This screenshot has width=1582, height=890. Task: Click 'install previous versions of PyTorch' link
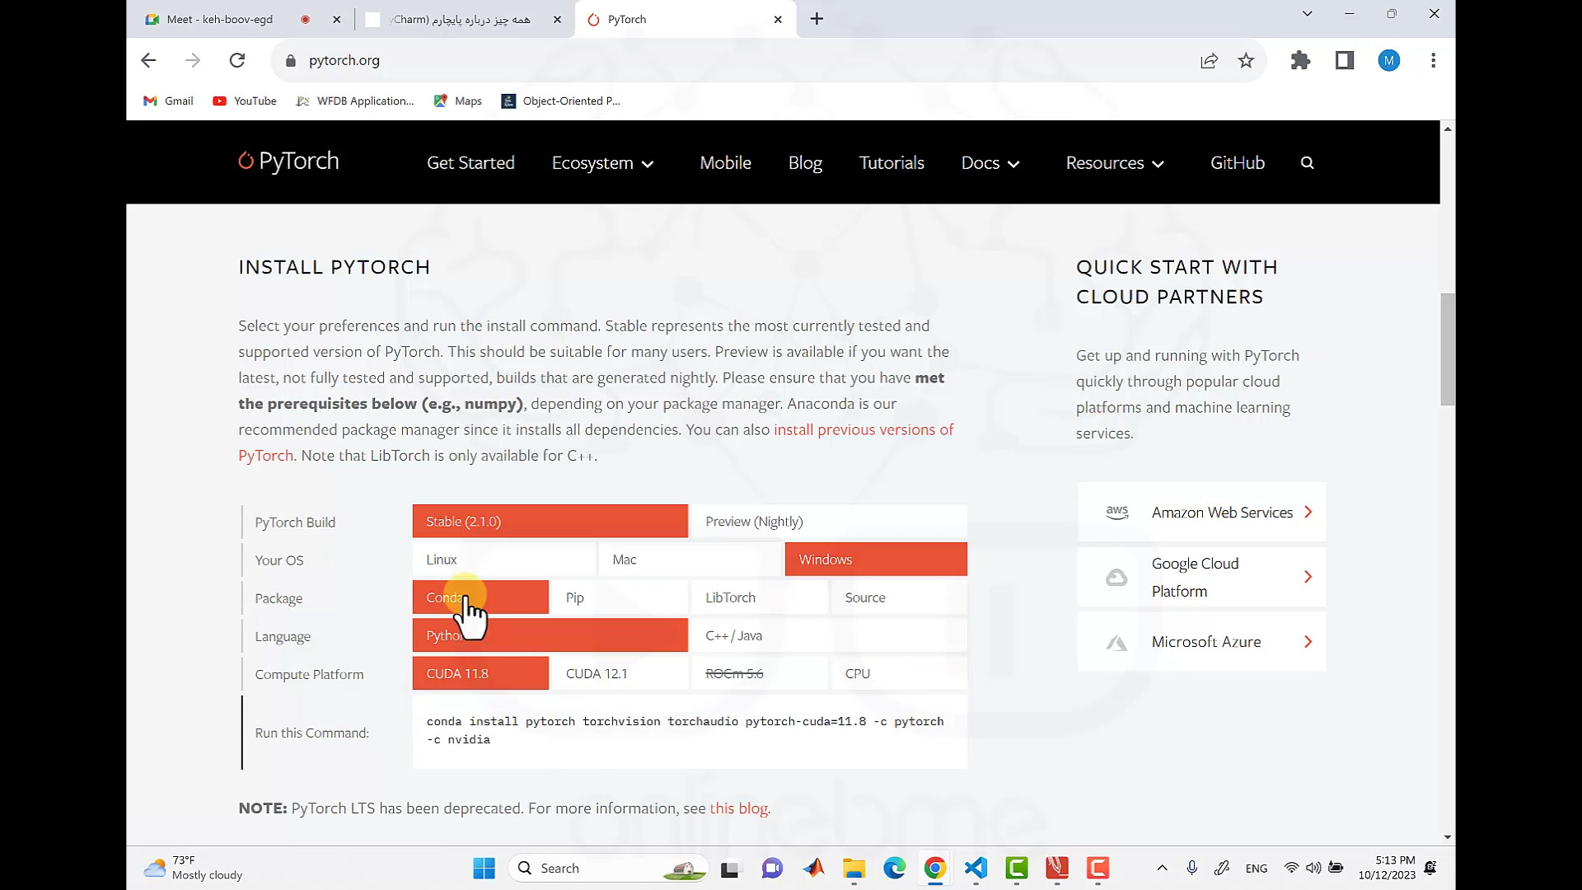[863, 429]
